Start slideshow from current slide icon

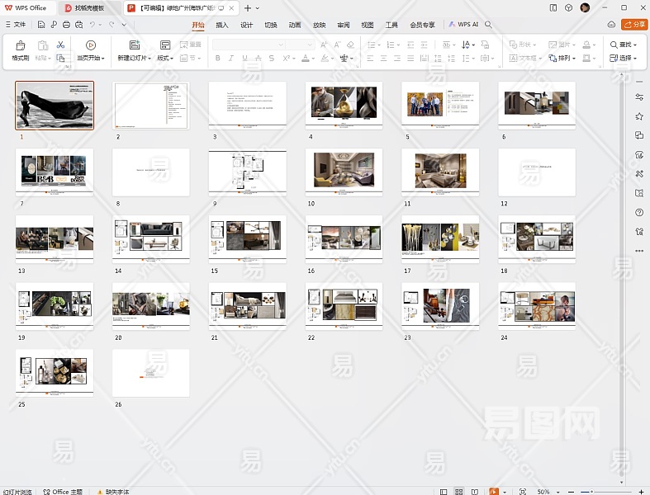(x=90, y=45)
